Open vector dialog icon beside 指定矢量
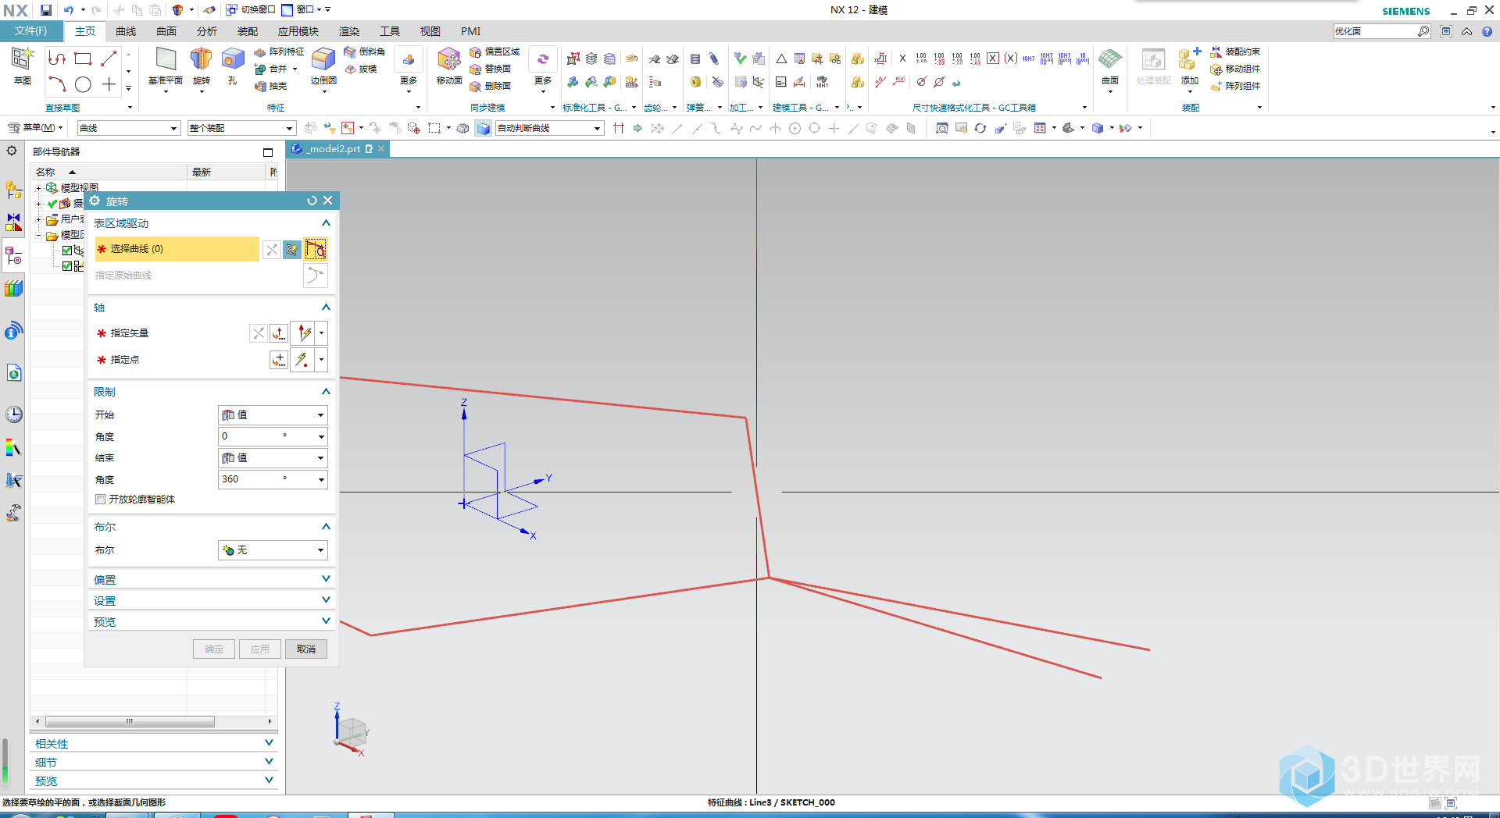Image resolution: width=1500 pixels, height=818 pixels. pyautogui.click(x=279, y=333)
